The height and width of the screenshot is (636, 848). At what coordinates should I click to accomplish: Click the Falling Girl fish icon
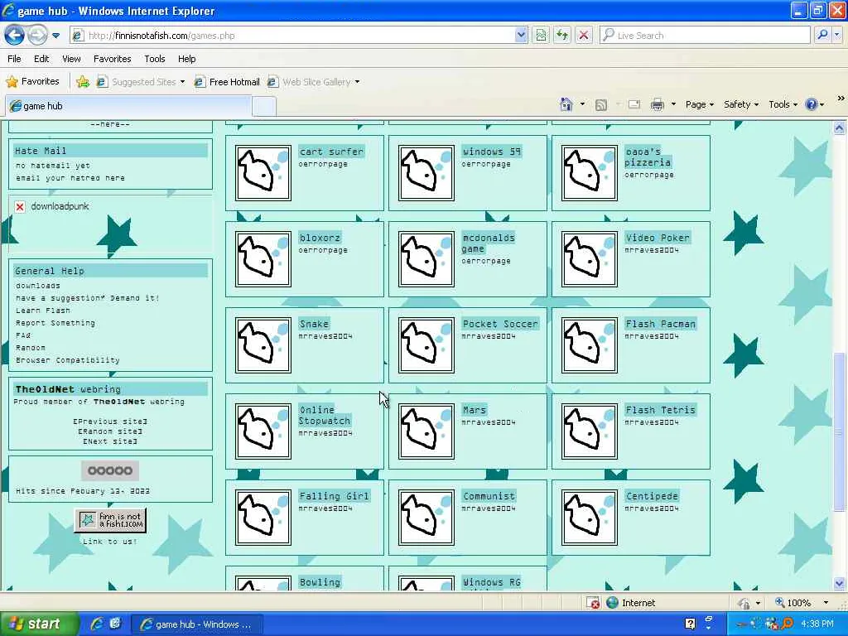[x=263, y=518]
